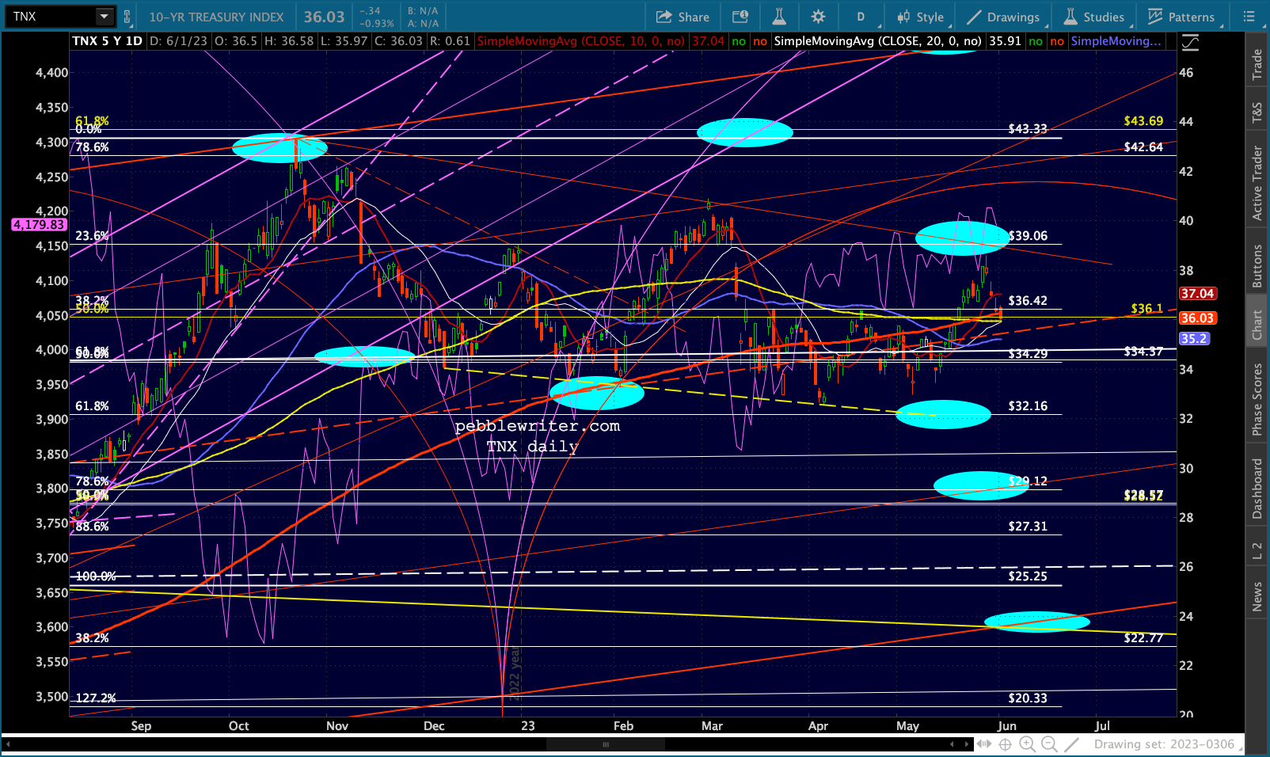Click the orange 36.03 last price bubble
The height and width of the screenshot is (757, 1270).
point(1197,318)
